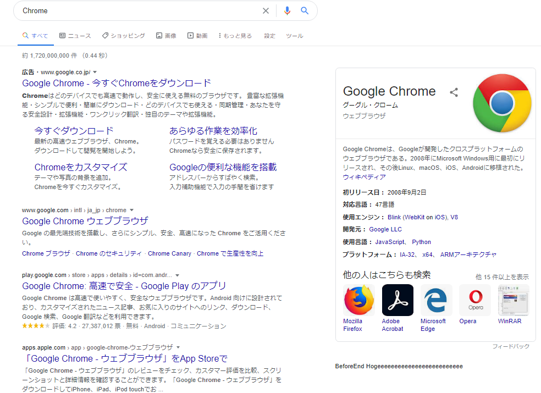541x393 pixels.
Task: Open the Adobe Acrobat icon
Action: [398, 300]
